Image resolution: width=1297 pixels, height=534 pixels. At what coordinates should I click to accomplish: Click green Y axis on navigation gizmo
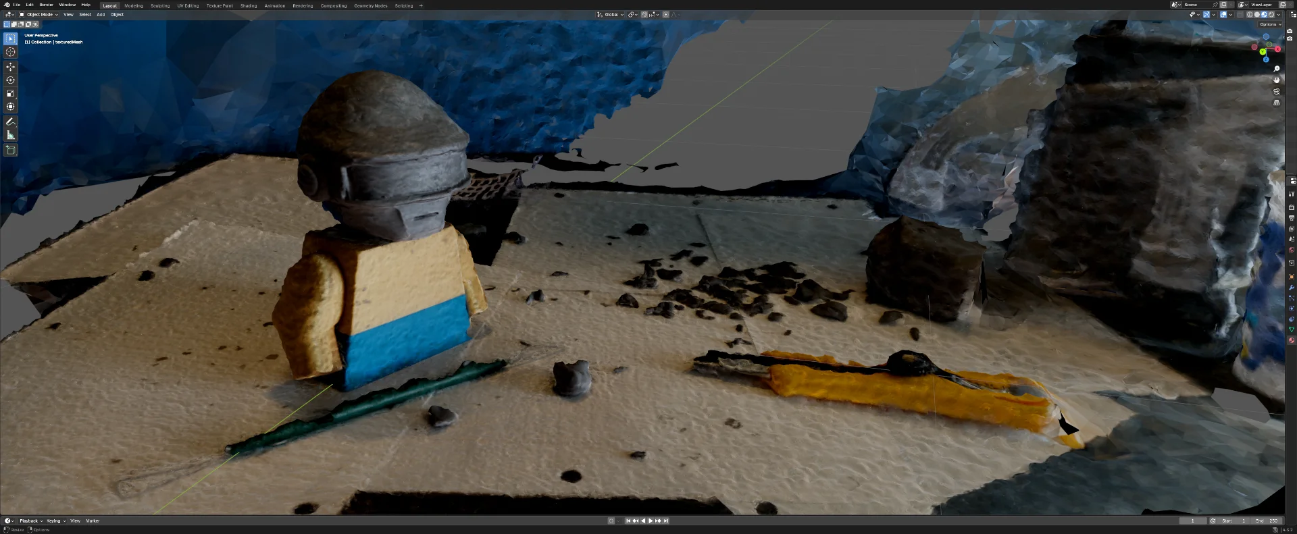tap(1263, 51)
